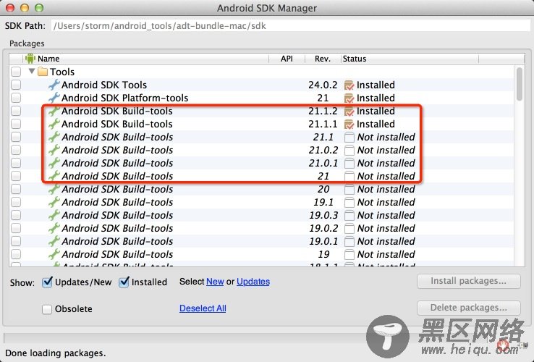The width and height of the screenshot is (534, 362).
Task: Click wrench icon of Build-tools 21.0.2
Action: pyautogui.click(x=54, y=150)
